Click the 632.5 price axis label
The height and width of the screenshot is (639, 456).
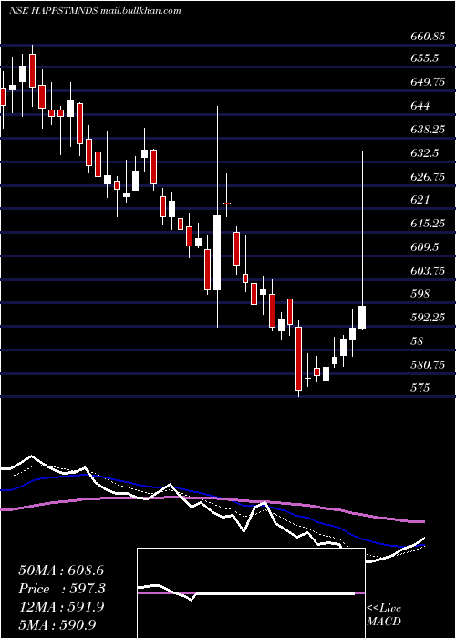(424, 153)
